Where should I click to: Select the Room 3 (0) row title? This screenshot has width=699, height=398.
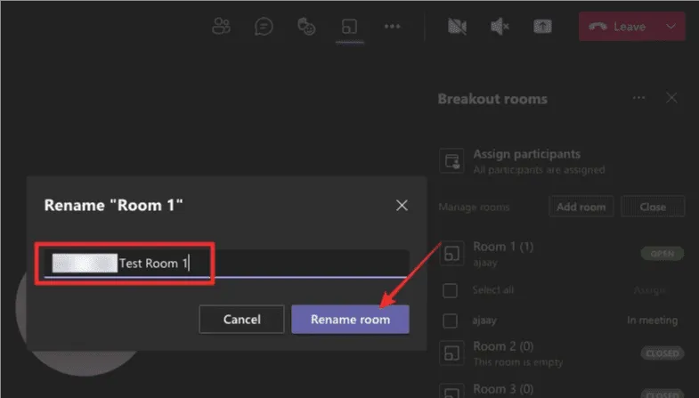pos(503,389)
